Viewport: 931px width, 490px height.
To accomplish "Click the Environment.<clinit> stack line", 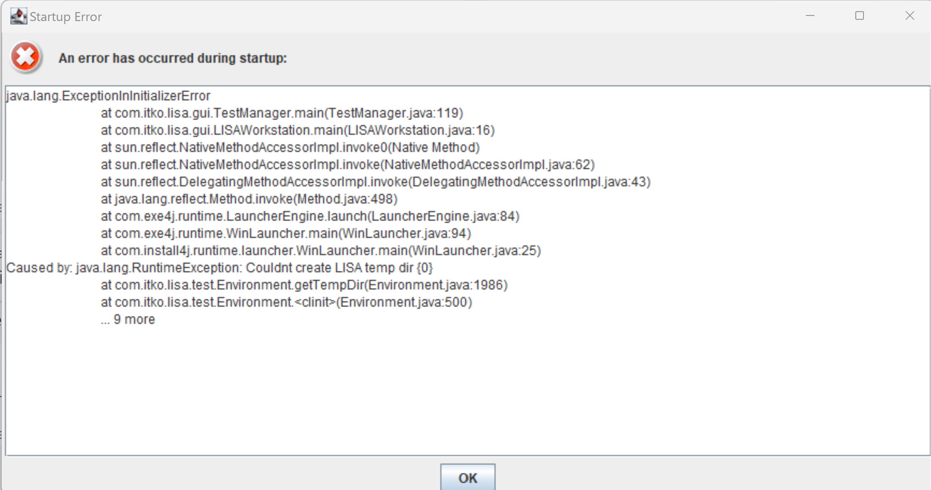I will point(286,302).
